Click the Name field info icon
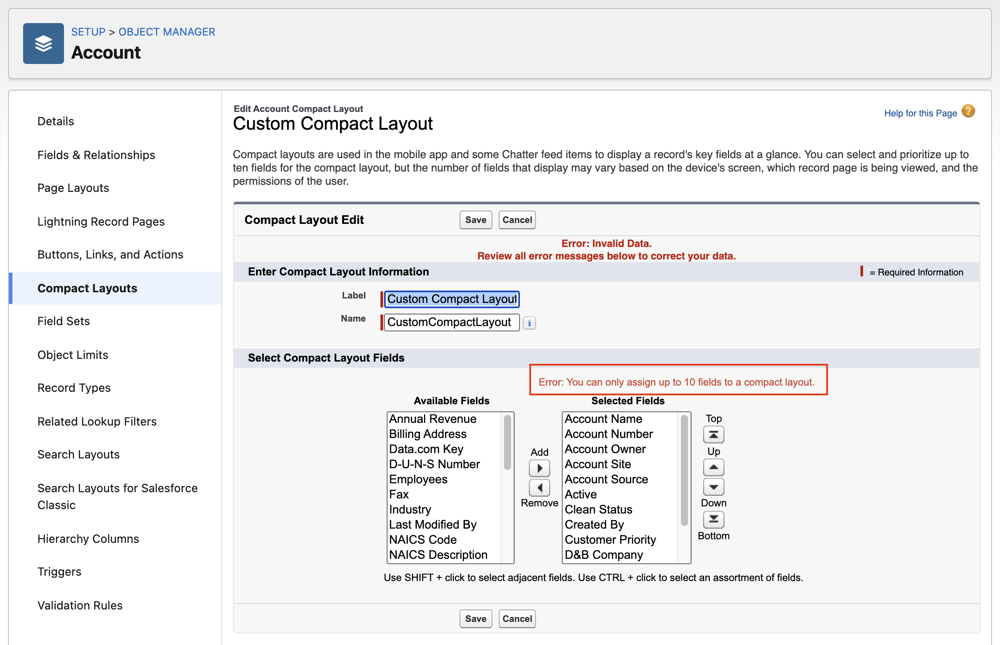Image resolution: width=1000 pixels, height=645 pixels. tap(529, 323)
